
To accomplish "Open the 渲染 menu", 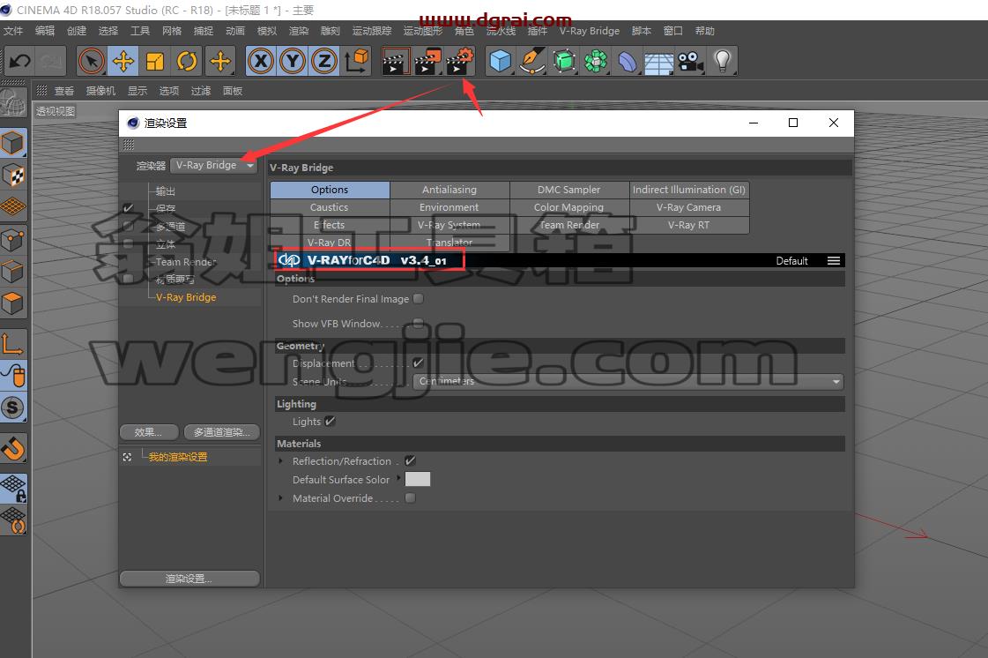I will [299, 31].
